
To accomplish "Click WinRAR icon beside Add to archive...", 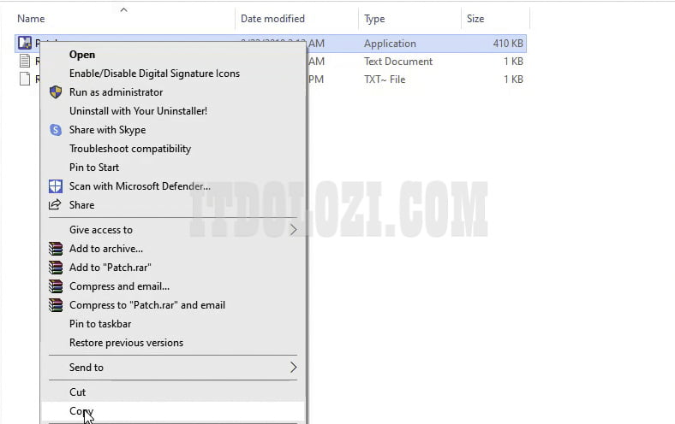I will tap(56, 249).
